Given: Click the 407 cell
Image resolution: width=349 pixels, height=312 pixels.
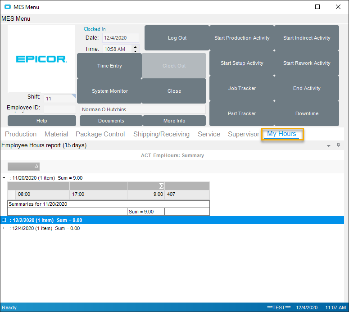Looking at the screenshot, I should click(x=187, y=194).
